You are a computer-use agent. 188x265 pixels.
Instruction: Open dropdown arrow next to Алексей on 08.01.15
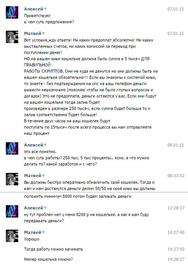[x=45, y=145]
